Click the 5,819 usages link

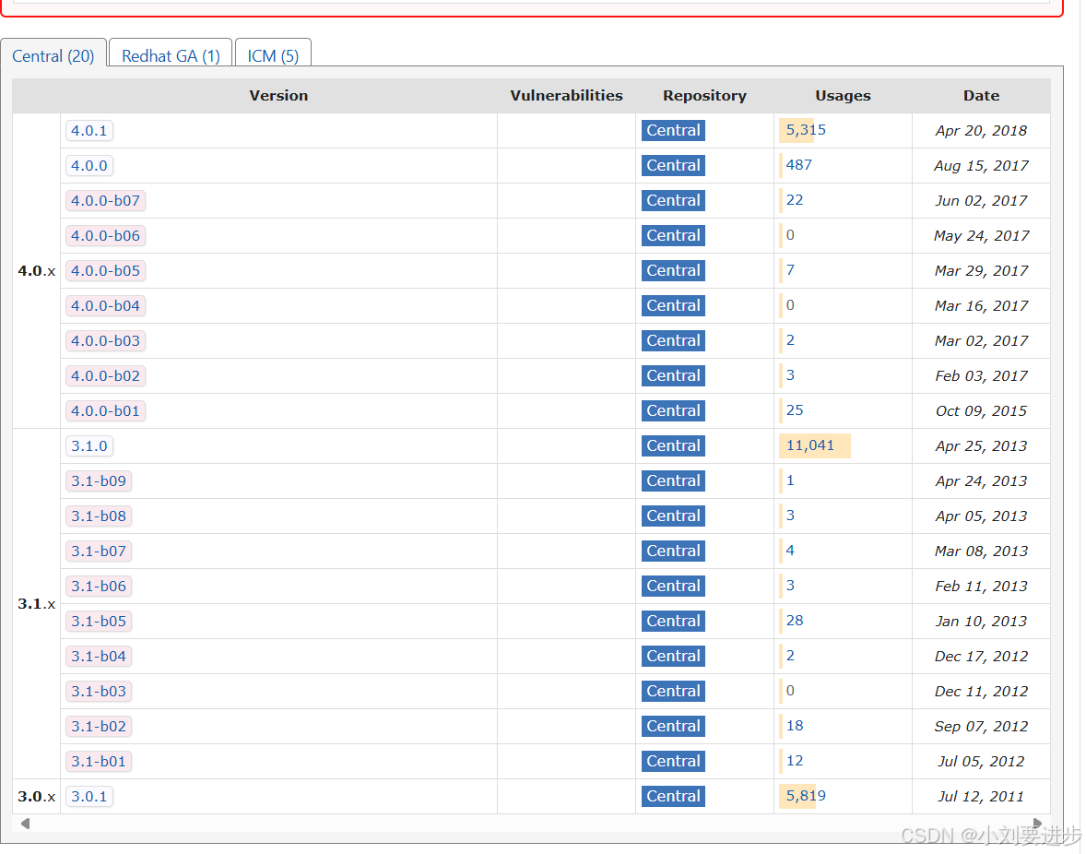(806, 796)
